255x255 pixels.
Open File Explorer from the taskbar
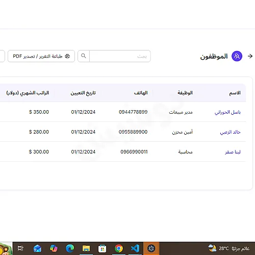pos(86,248)
